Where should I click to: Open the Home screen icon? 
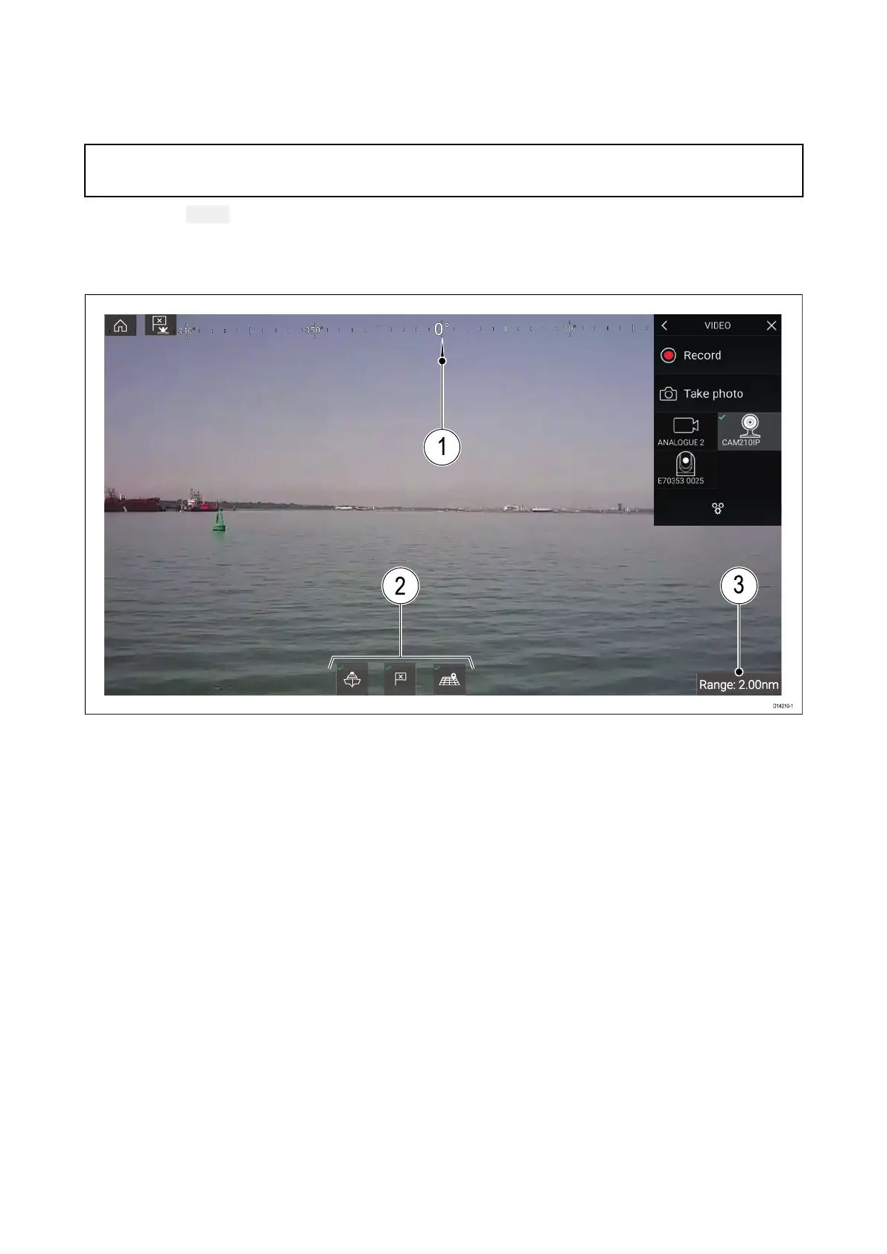[x=121, y=325]
